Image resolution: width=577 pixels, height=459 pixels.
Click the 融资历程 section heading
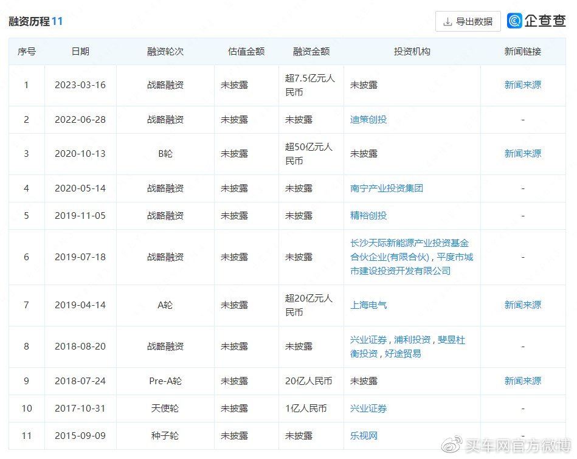click(29, 21)
